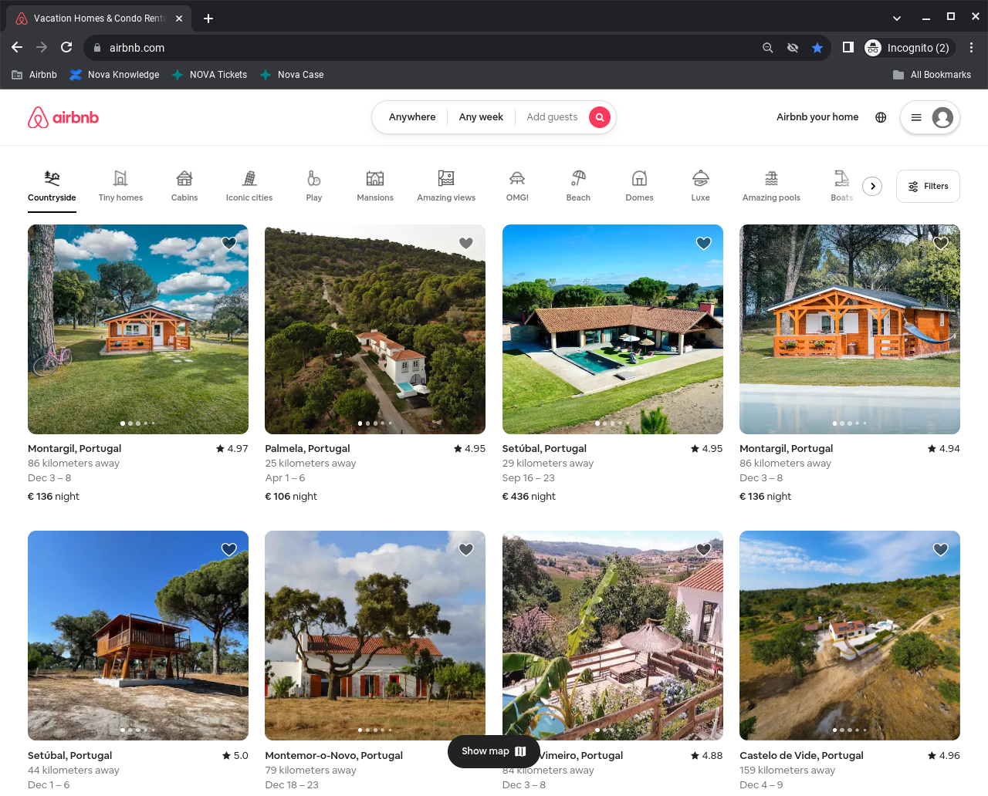The width and height of the screenshot is (988, 796).
Task: Switch to the Countryside category tab
Action: click(52, 186)
